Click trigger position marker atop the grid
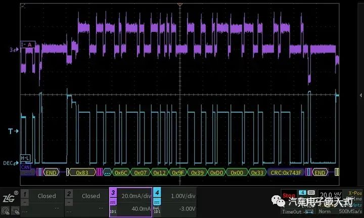The width and height of the screenshot is (364, 218). tap(179, 5)
